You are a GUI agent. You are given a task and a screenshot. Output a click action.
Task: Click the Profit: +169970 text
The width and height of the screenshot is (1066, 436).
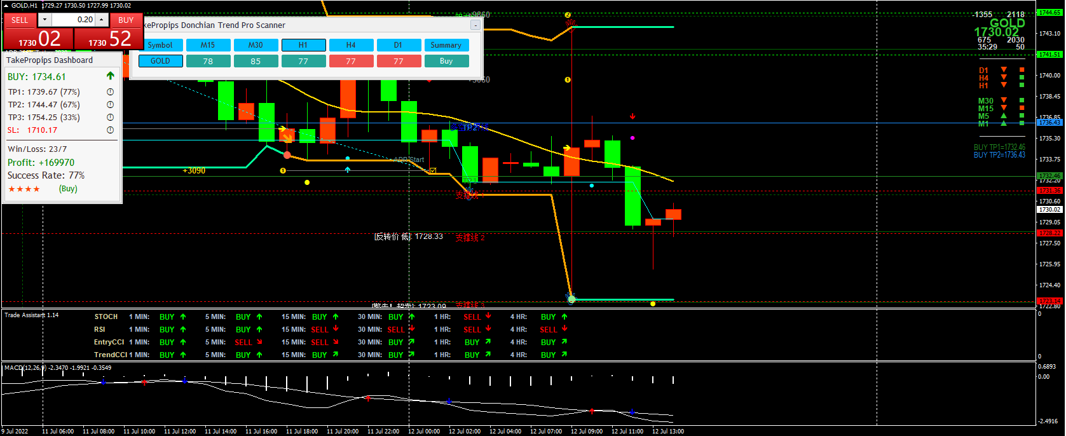41,163
